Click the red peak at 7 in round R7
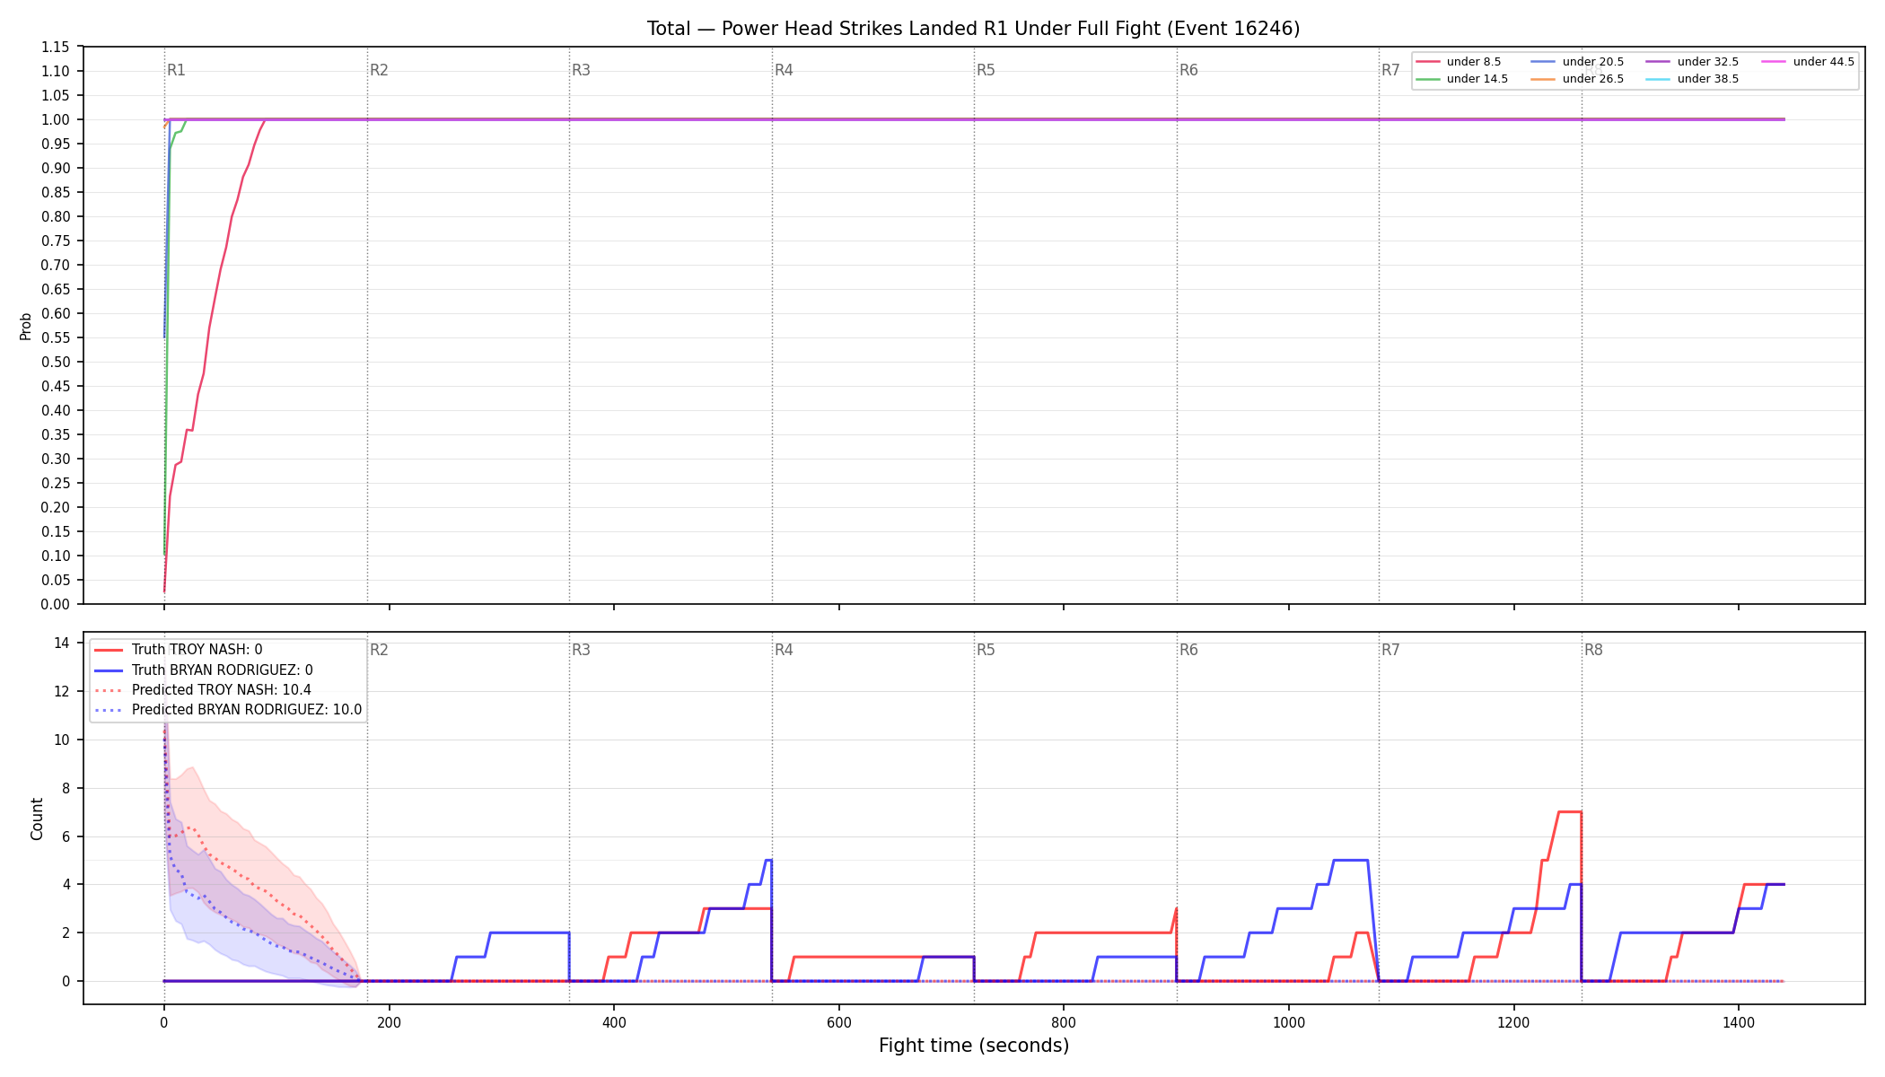This screenshot has height=1077, width=1885. pyautogui.click(x=1569, y=812)
